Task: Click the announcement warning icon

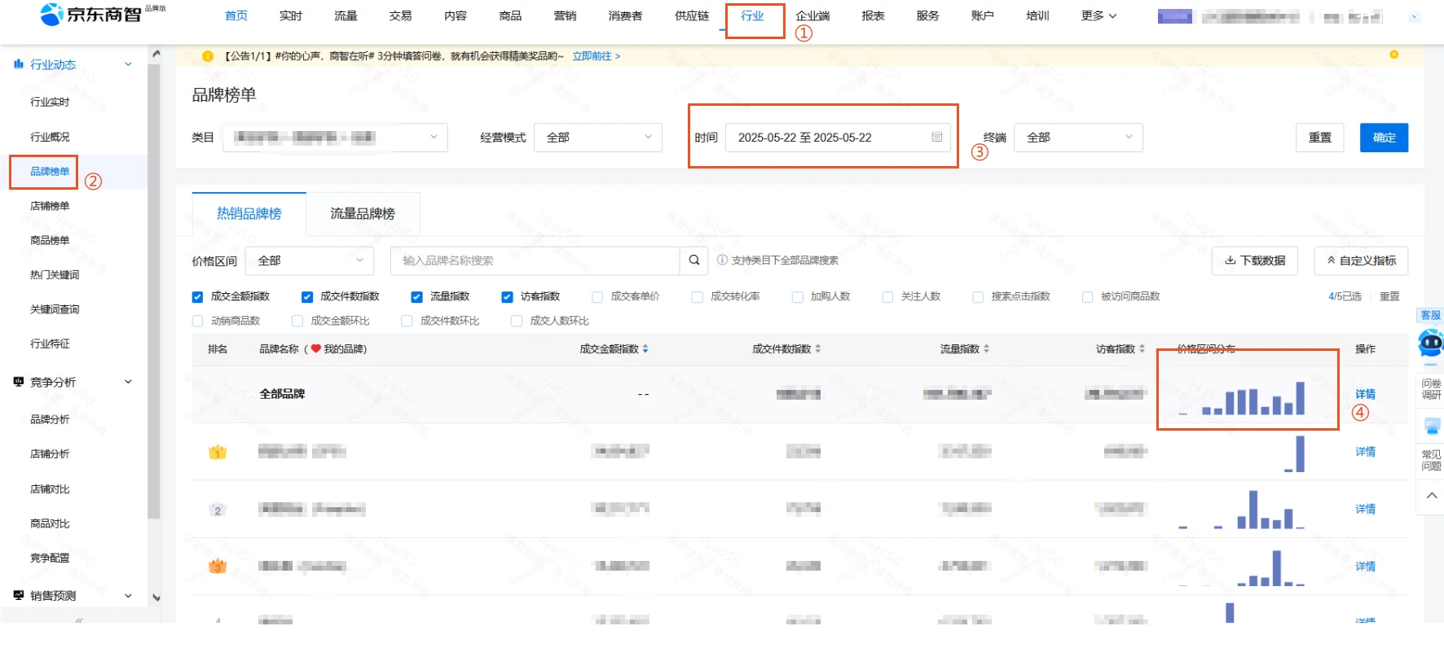Action: (x=208, y=56)
